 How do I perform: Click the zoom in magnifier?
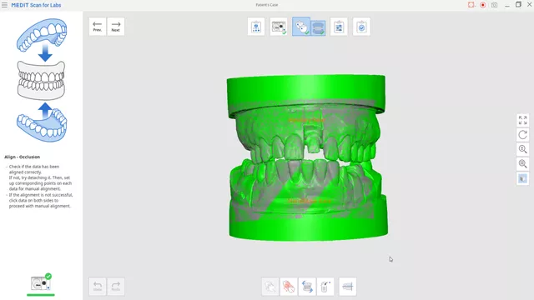(x=523, y=149)
